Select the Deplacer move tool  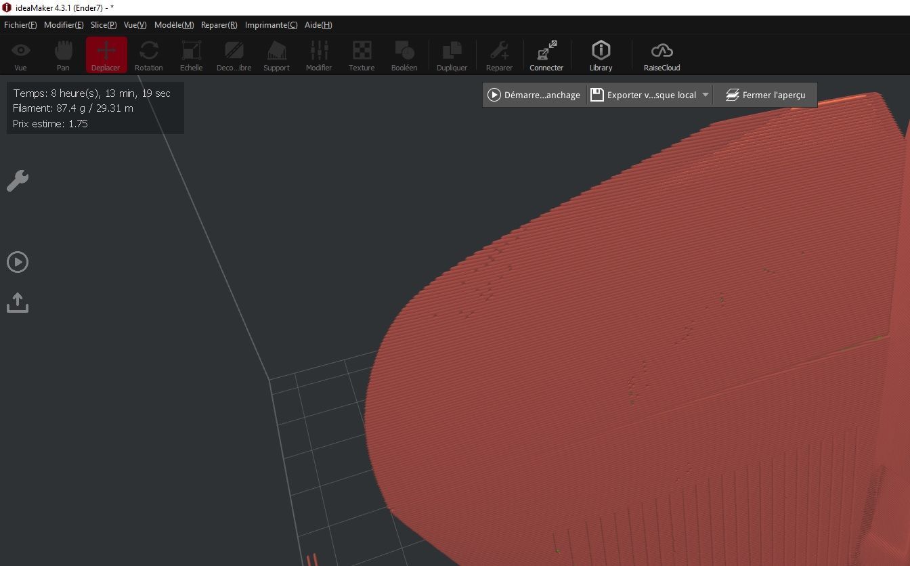(106, 56)
